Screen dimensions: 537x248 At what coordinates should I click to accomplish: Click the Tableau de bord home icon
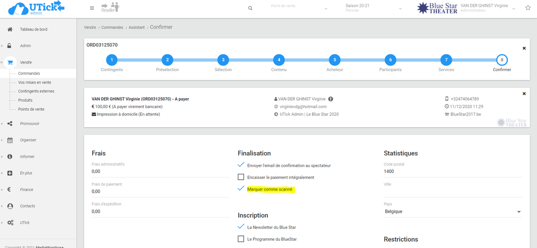click(10, 29)
